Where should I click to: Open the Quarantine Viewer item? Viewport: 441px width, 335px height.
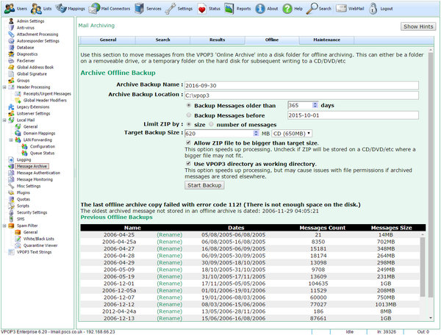pyautogui.click(x=40, y=245)
